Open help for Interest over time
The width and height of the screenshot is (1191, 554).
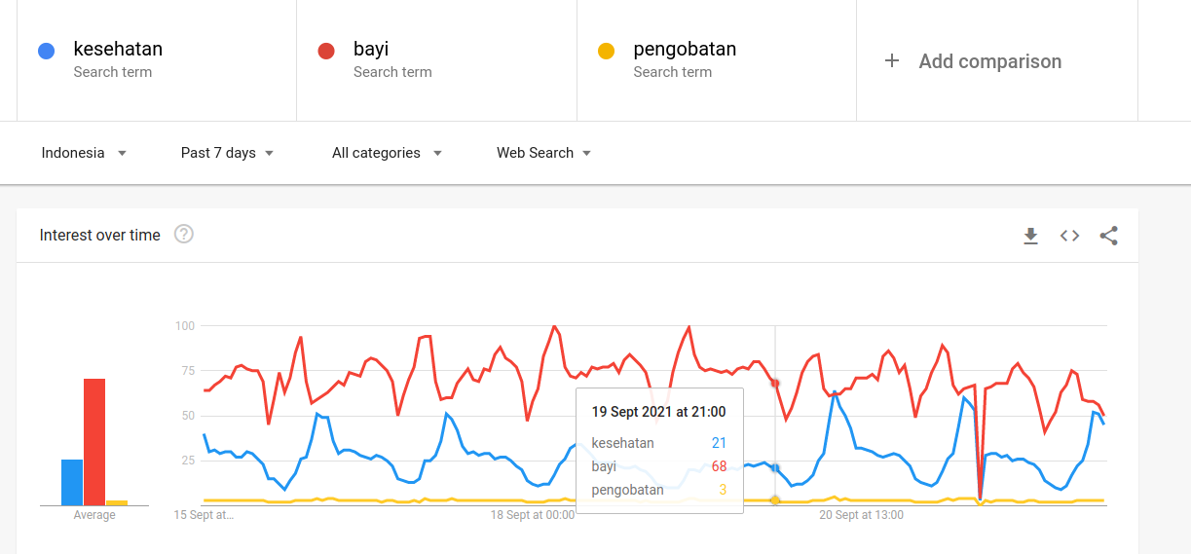[x=183, y=235]
